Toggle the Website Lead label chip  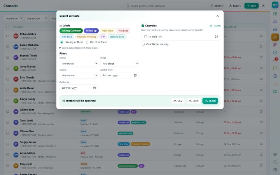tap(117, 37)
